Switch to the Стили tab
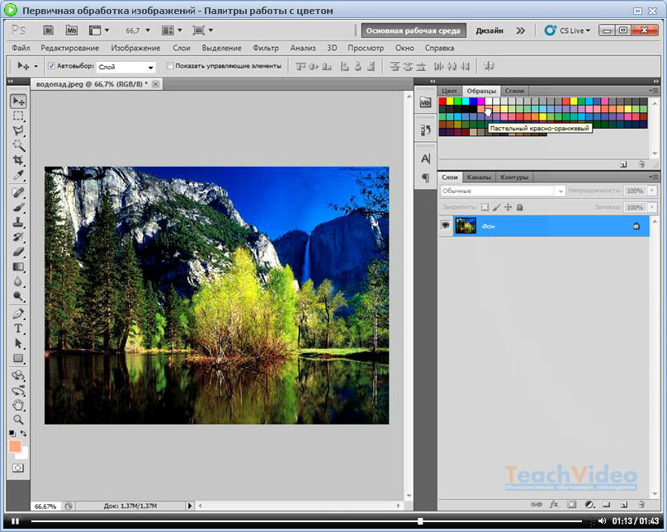This screenshot has width=667, height=532. click(x=514, y=91)
